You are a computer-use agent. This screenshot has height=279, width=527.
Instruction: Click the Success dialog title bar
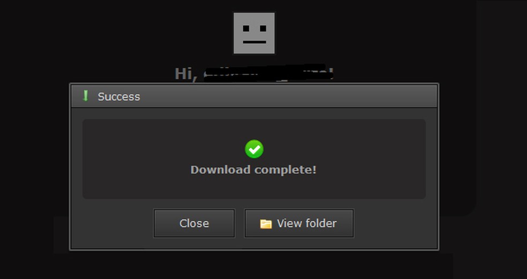254,96
